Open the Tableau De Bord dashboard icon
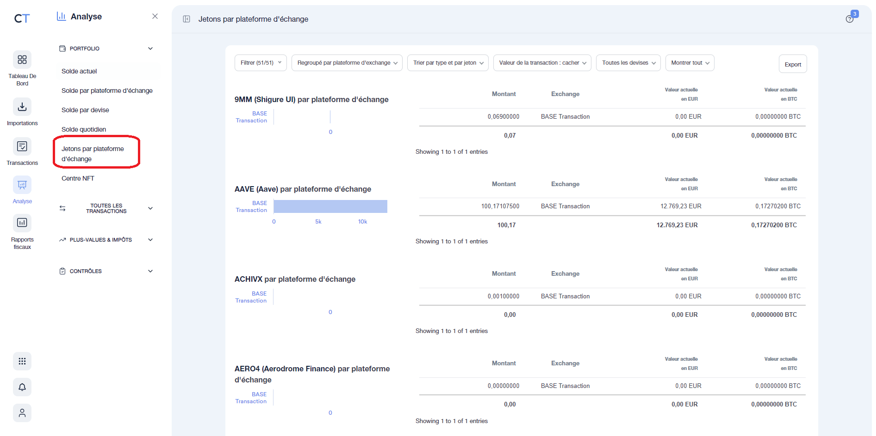This screenshot has height=436, width=876. (22, 60)
